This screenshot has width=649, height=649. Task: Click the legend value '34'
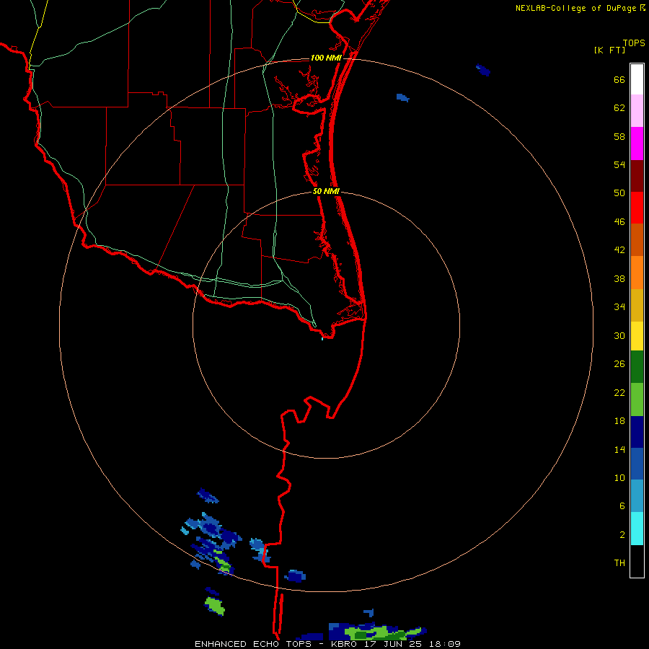pyautogui.click(x=619, y=306)
